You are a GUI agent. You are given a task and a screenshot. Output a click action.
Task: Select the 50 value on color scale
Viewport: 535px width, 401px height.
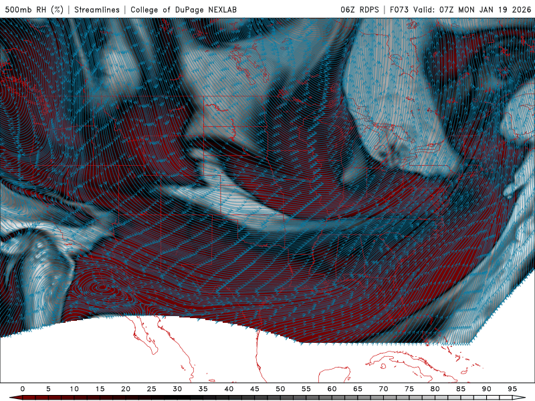[x=280, y=389]
